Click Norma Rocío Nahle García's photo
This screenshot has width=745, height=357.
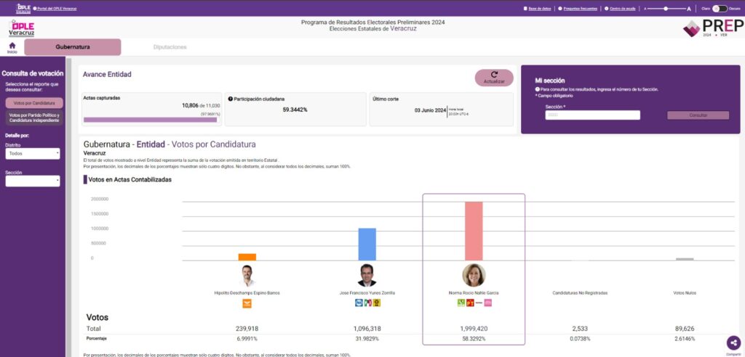[x=474, y=275]
